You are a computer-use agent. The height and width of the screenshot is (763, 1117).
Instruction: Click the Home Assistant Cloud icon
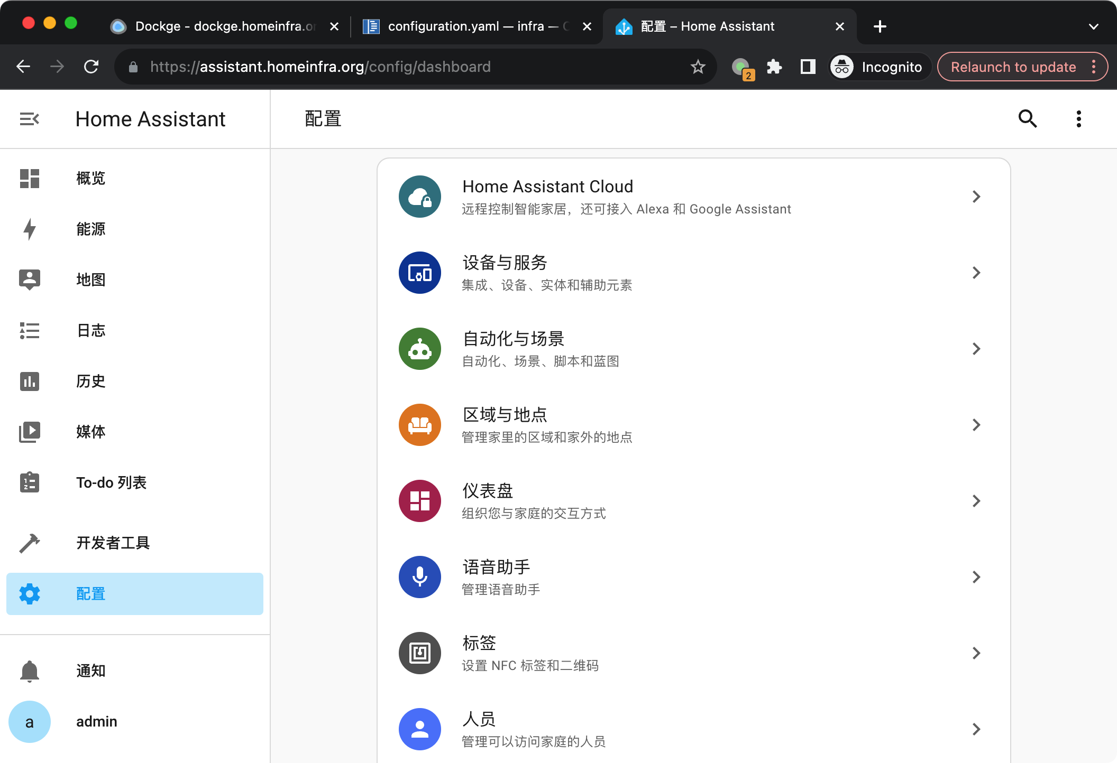pyautogui.click(x=419, y=197)
